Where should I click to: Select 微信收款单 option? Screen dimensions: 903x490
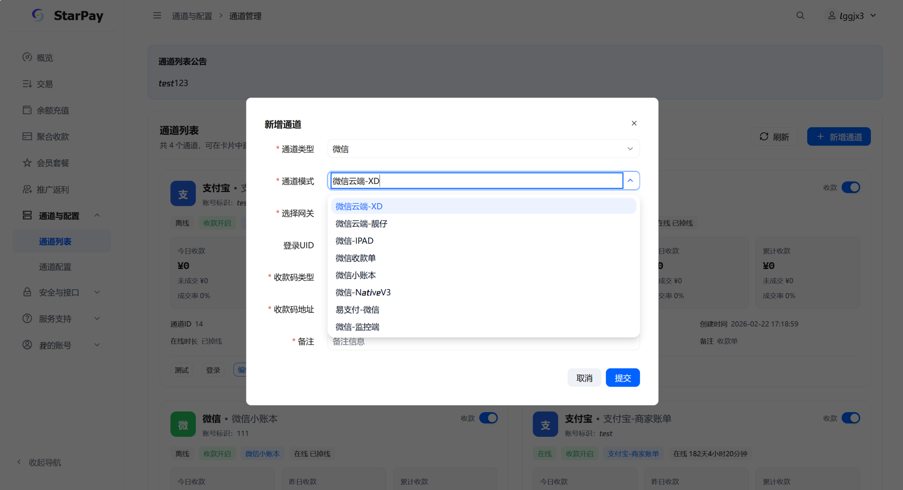click(484, 258)
